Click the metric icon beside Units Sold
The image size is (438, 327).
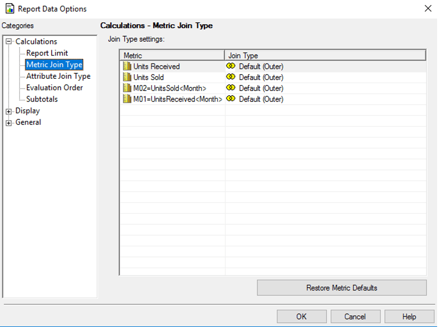click(x=127, y=77)
